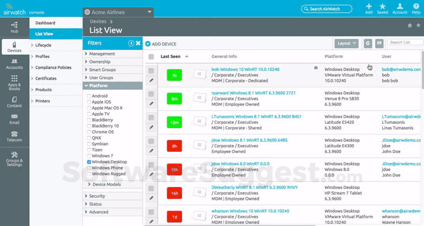This screenshot has height=226, width=424.
Task: Open the Layout dropdown
Action: point(346,43)
